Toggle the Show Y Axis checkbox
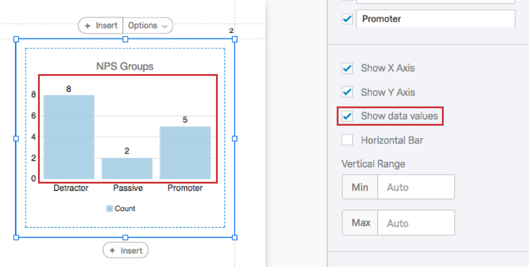The width and height of the screenshot is (529, 267). pyautogui.click(x=347, y=92)
